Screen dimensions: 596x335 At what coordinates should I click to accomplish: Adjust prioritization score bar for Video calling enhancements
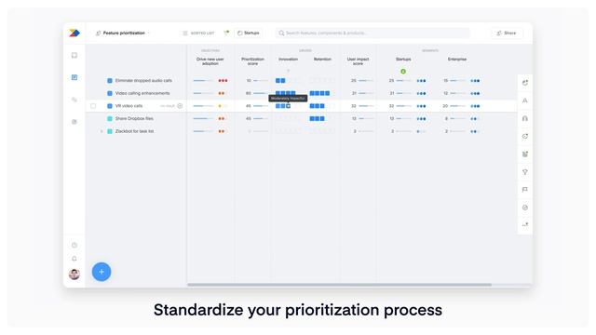(261, 93)
